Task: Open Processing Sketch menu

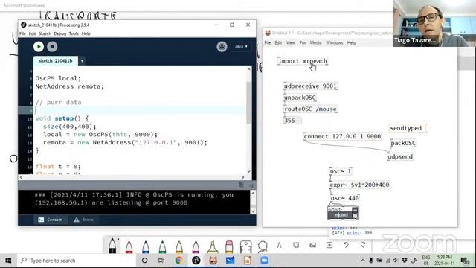Action: click(x=45, y=33)
